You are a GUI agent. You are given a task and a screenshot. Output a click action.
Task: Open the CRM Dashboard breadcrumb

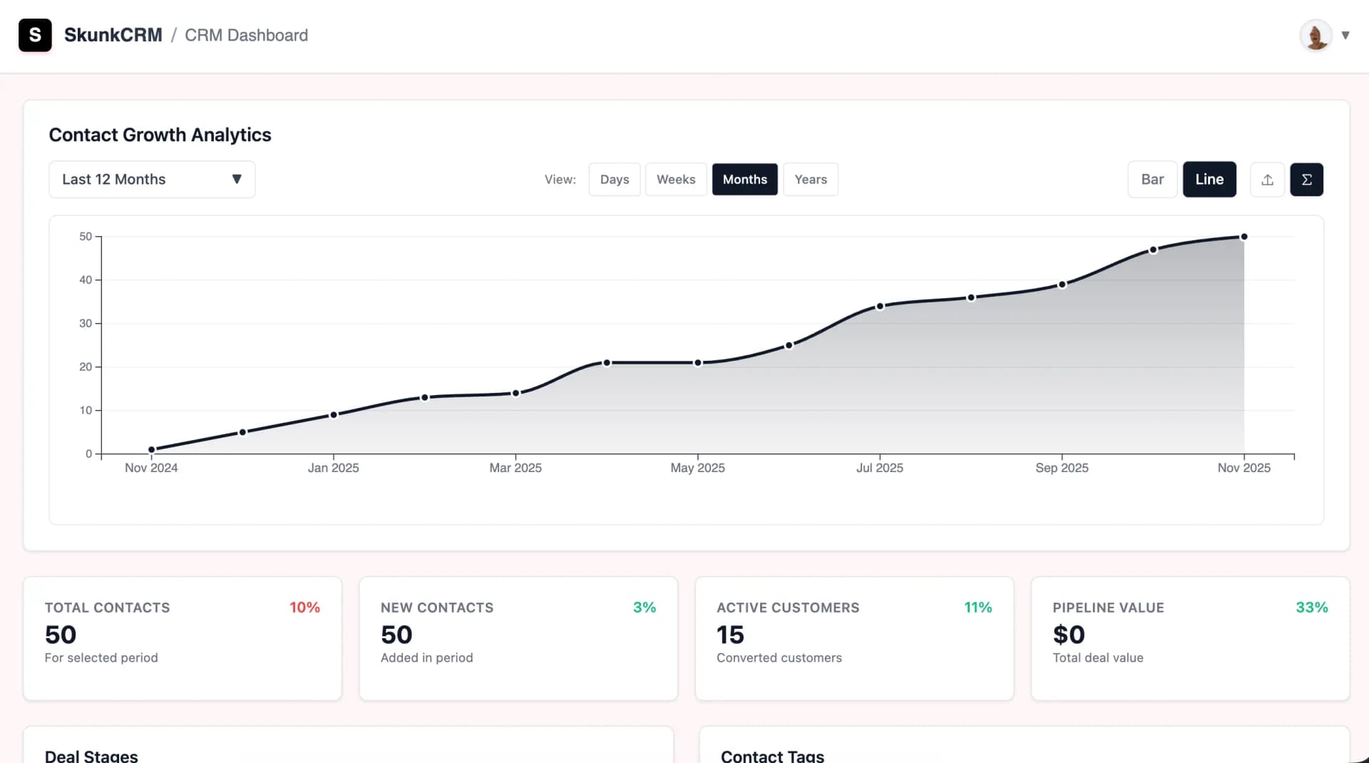245,35
